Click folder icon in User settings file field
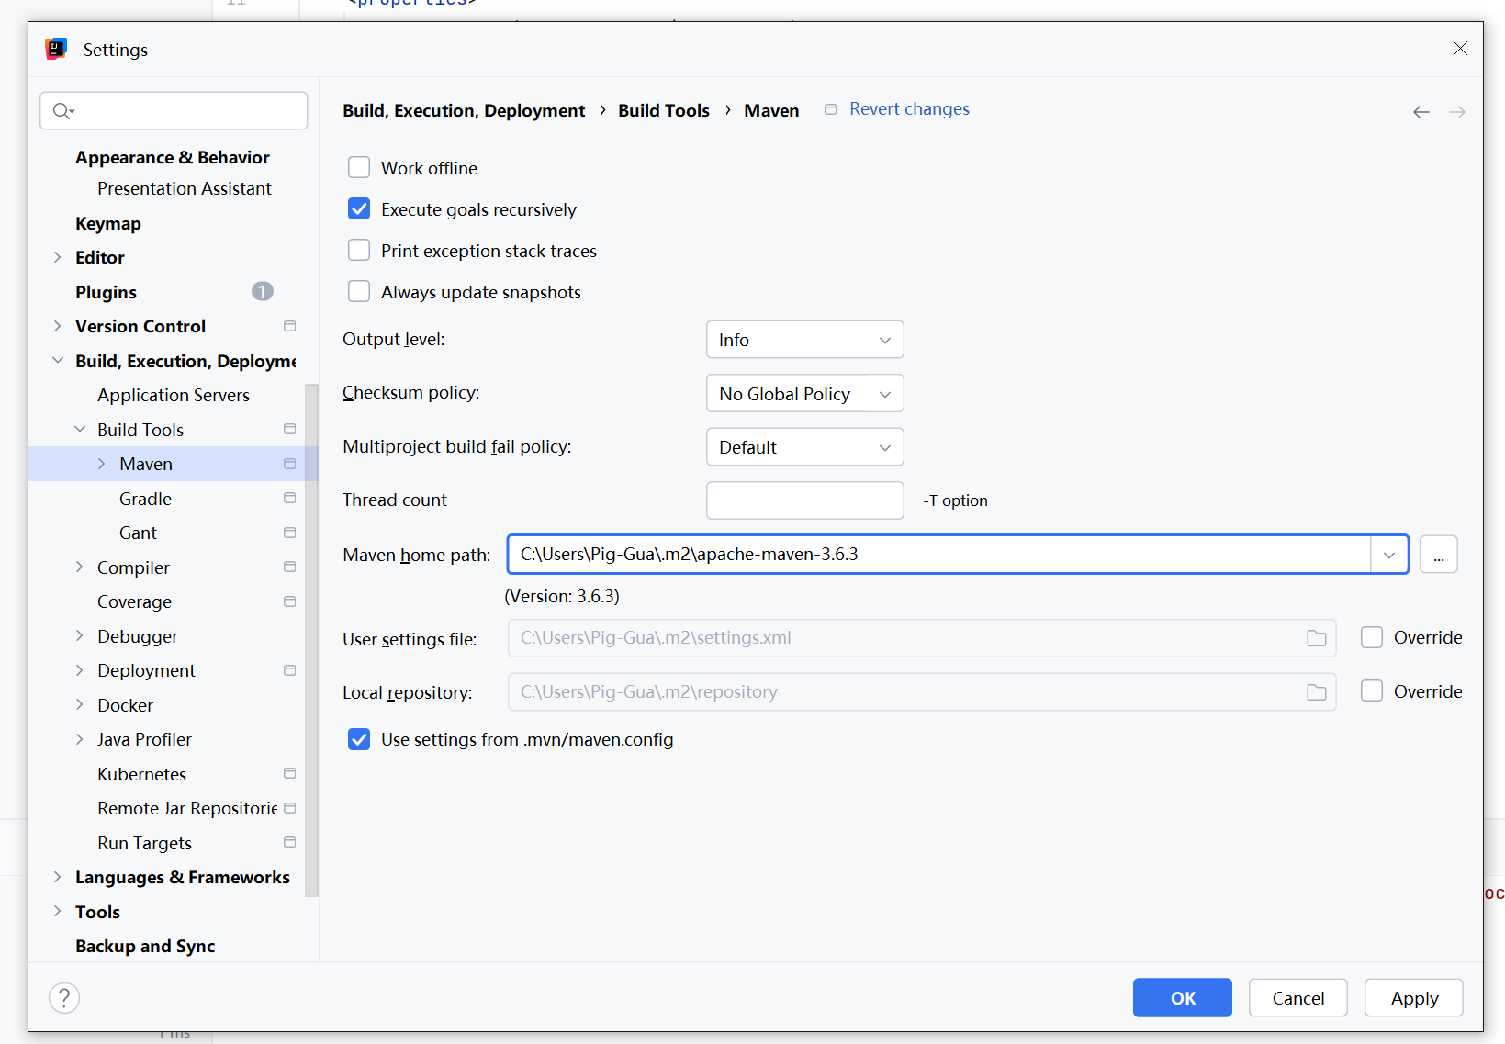This screenshot has width=1505, height=1044. pyautogui.click(x=1317, y=638)
